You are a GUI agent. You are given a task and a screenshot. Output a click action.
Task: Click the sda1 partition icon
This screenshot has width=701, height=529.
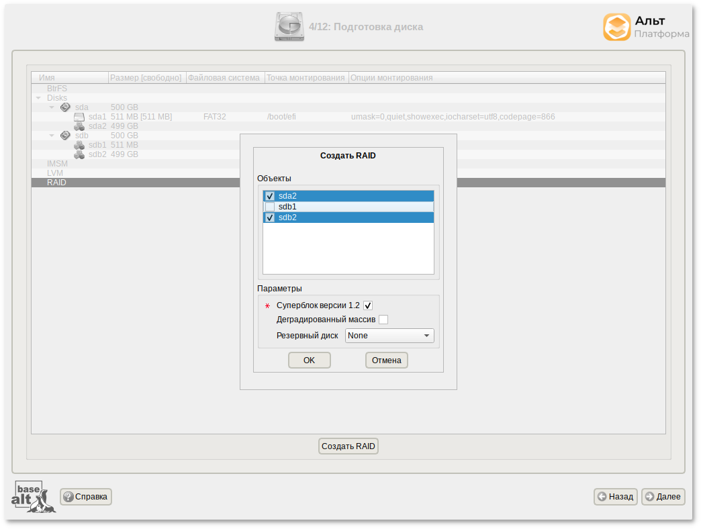pos(79,117)
